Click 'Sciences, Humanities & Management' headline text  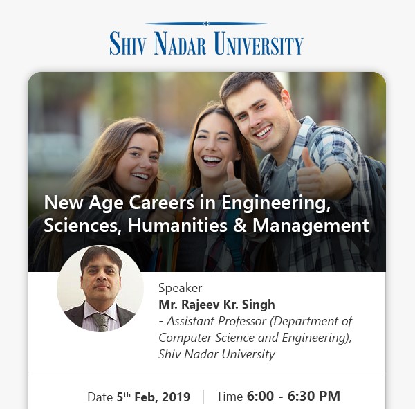point(206,226)
